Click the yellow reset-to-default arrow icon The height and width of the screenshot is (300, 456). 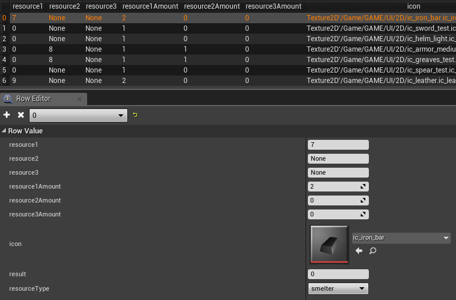(x=135, y=115)
